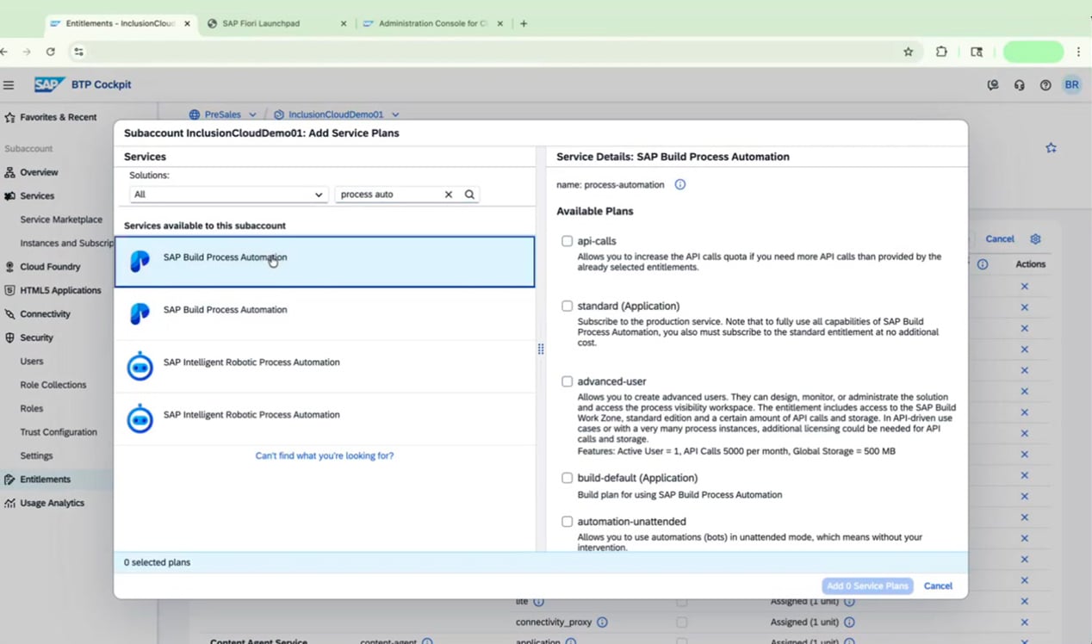Open the hamburger navigation menu
This screenshot has height=644, width=1092.
point(9,85)
